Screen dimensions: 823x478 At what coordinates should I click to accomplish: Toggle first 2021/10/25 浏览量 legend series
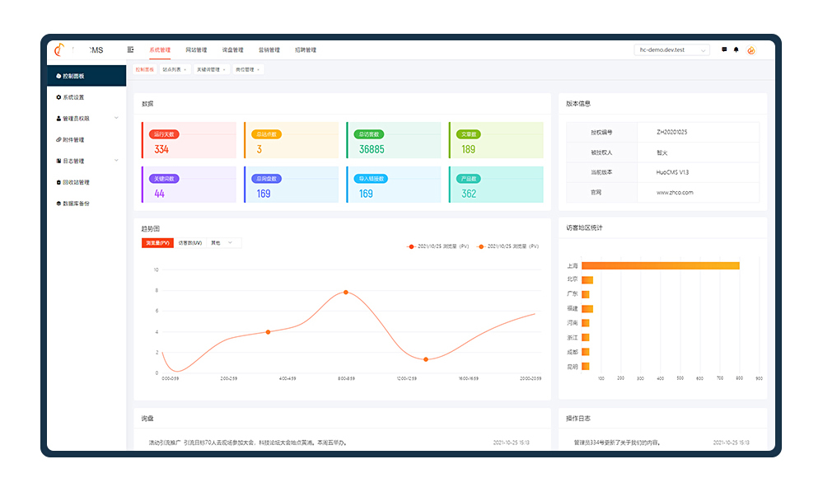(x=438, y=246)
